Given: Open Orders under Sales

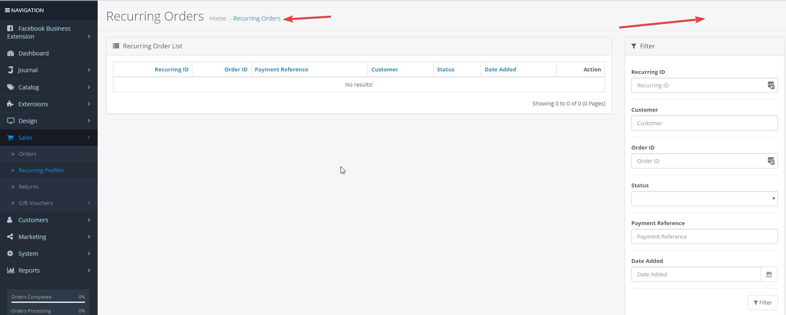Looking at the screenshot, I should point(27,154).
